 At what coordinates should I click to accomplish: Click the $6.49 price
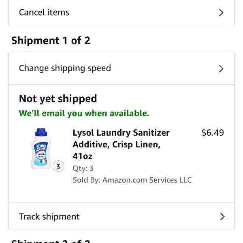[x=213, y=133]
